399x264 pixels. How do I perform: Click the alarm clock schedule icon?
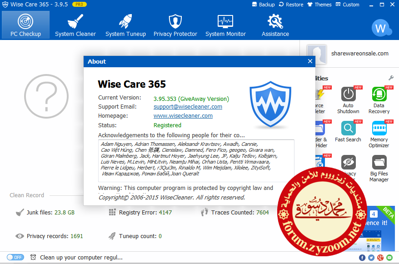coord(33,257)
